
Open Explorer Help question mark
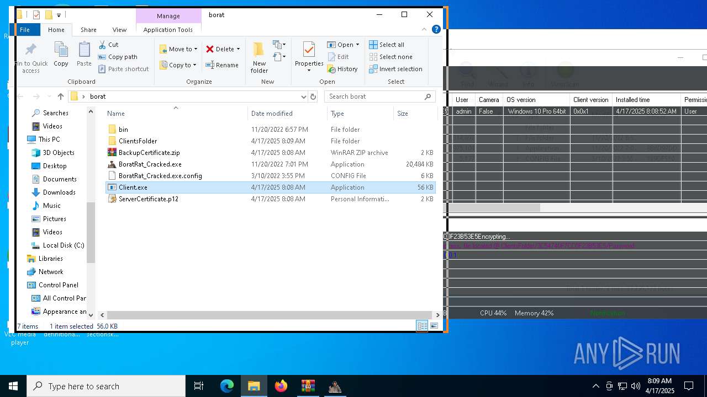coord(436,30)
